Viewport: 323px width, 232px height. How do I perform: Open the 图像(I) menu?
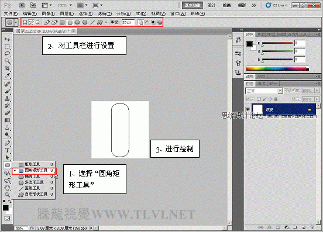[48, 13]
